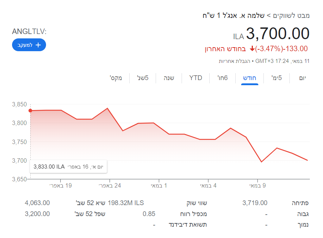Viewport: 323px width, 238px height.
Task: Select the 5ימ' five-day range tab
Action: pos(277,78)
